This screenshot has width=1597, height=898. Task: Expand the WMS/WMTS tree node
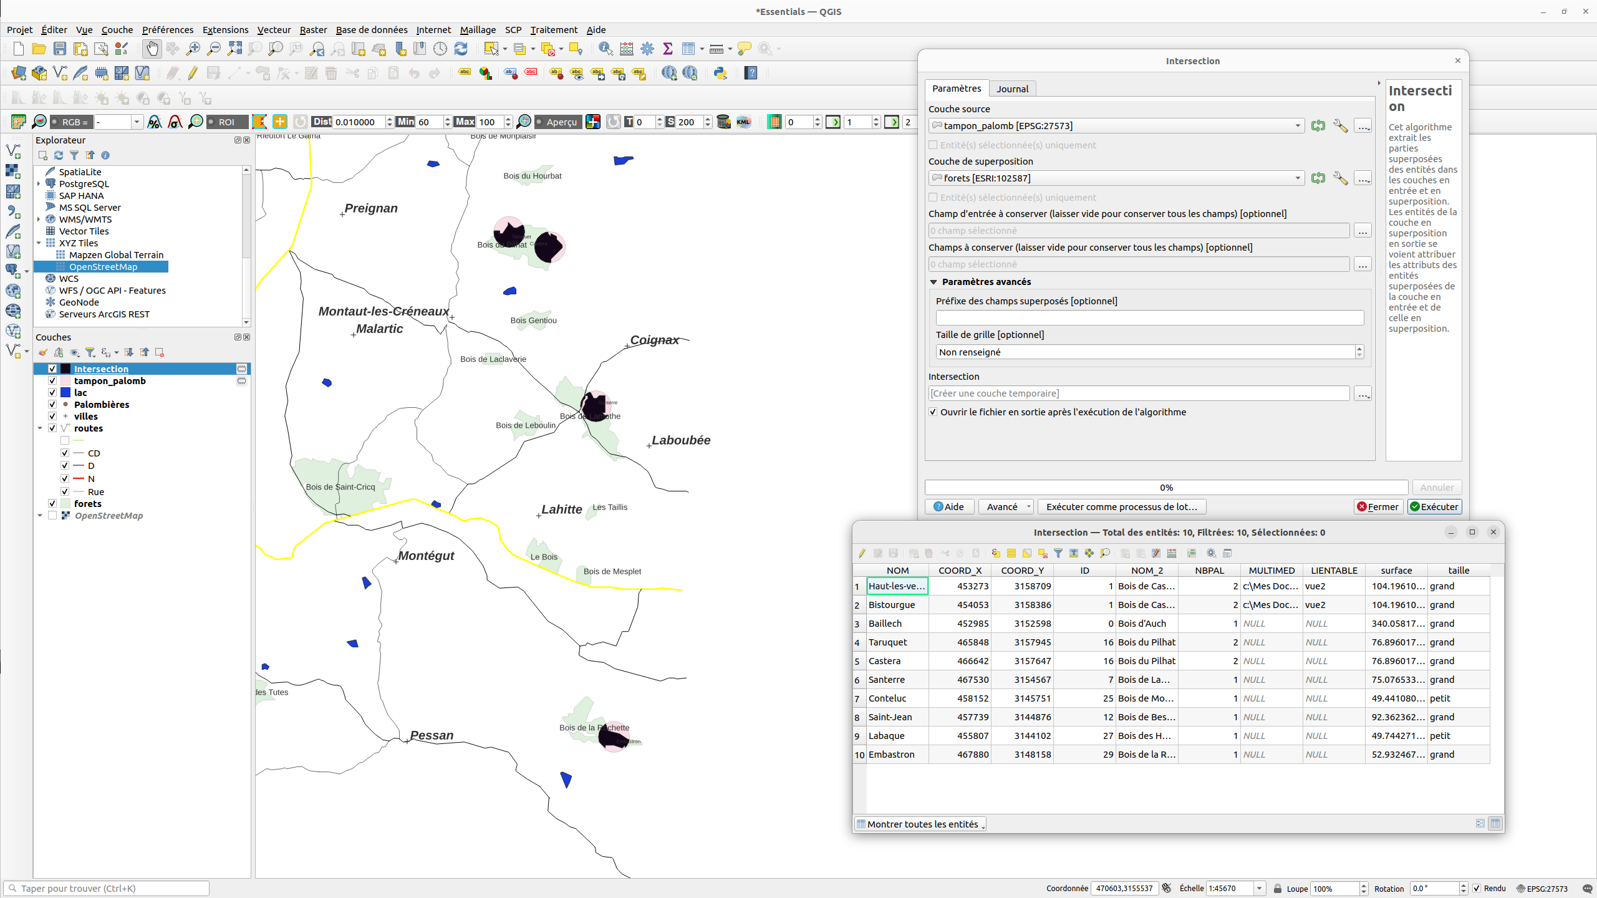click(x=39, y=220)
